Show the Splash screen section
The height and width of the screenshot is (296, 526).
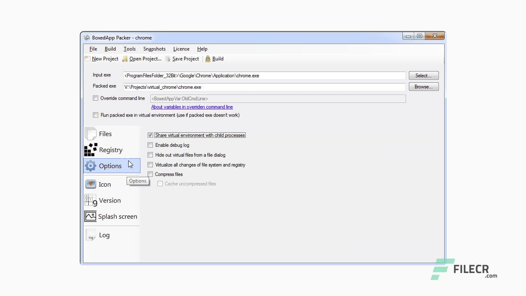tap(118, 217)
